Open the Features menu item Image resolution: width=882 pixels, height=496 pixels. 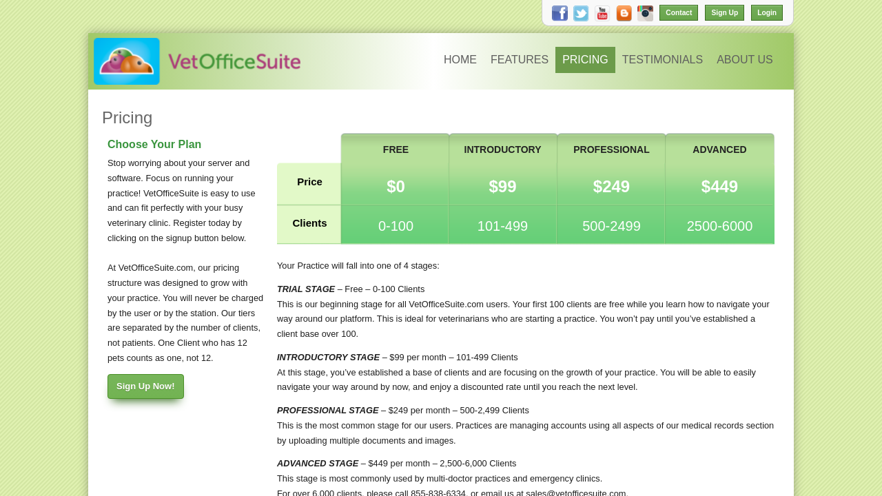coord(519,60)
